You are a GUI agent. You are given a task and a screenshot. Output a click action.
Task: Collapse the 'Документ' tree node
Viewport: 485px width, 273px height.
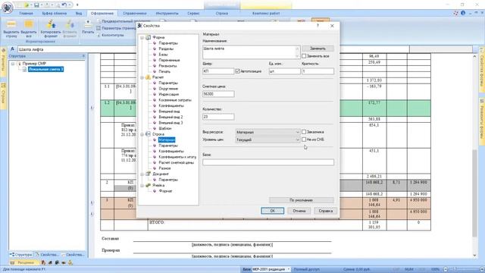[142, 174]
